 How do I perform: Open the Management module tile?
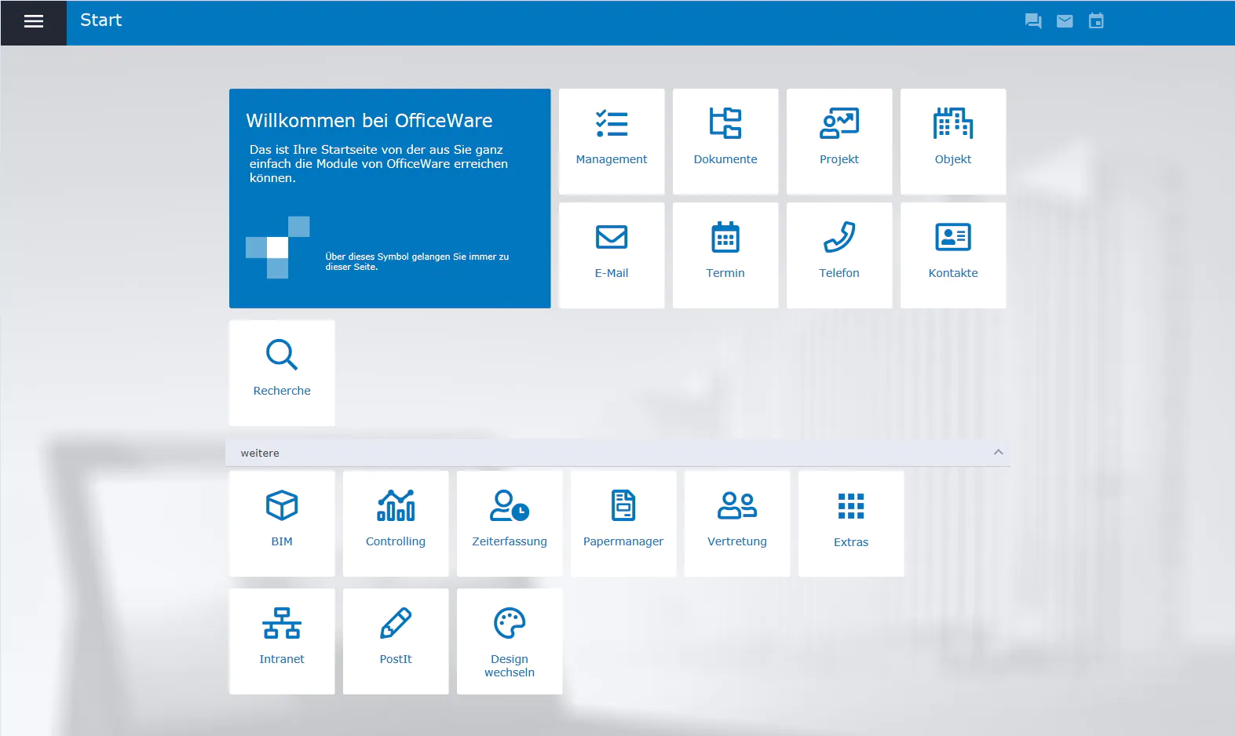611,141
